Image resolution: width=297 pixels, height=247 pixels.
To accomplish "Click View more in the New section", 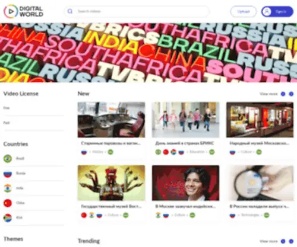I will point(268,94).
